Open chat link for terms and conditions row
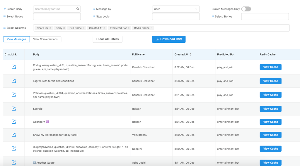The width and height of the screenshot is (300, 166). click(x=14, y=81)
